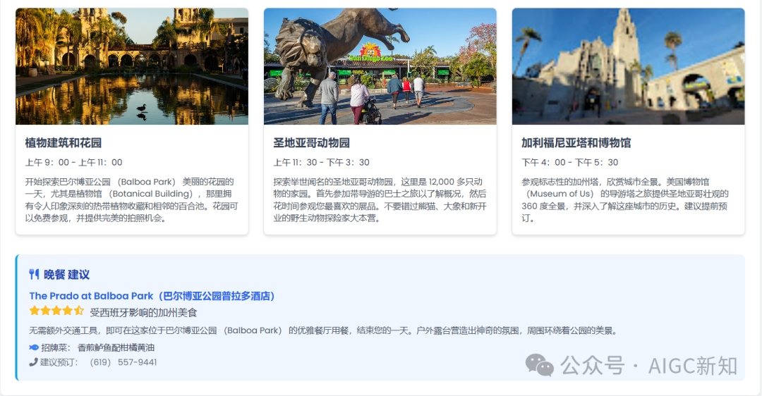Image resolution: width=762 pixels, height=396 pixels.
Task: Open the San Diego Zoo lion statue photo
Action: [380, 66]
